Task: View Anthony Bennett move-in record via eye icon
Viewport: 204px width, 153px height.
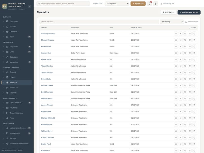Action: pos(176,34)
